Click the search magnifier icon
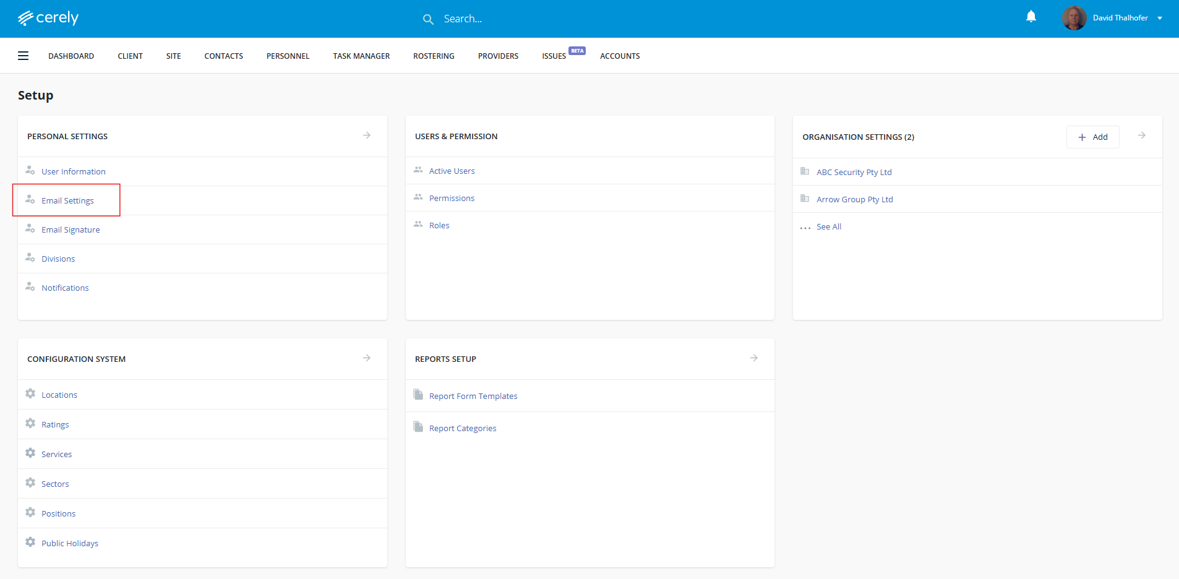The width and height of the screenshot is (1179, 579). 428,19
